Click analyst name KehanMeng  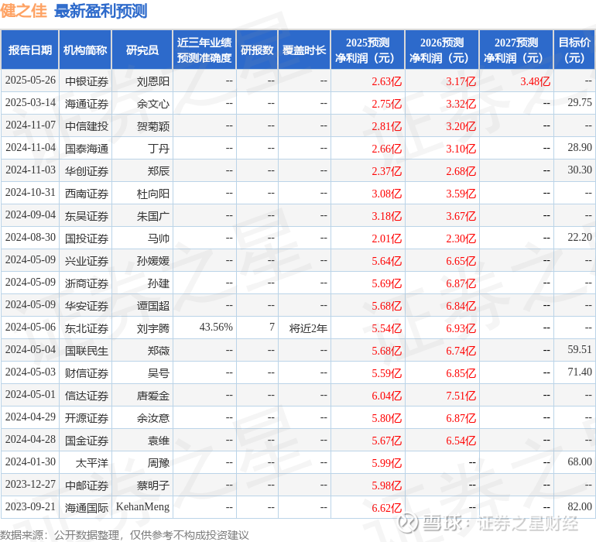pyautogui.click(x=142, y=507)
